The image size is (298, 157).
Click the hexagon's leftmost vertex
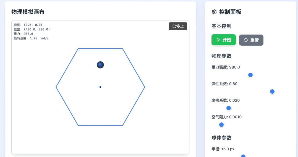tap(56, 87)
